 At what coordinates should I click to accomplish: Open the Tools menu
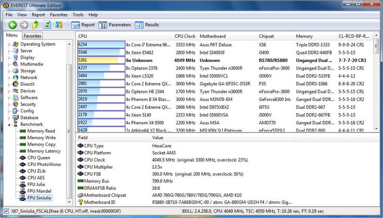click(x=78, y=15)
